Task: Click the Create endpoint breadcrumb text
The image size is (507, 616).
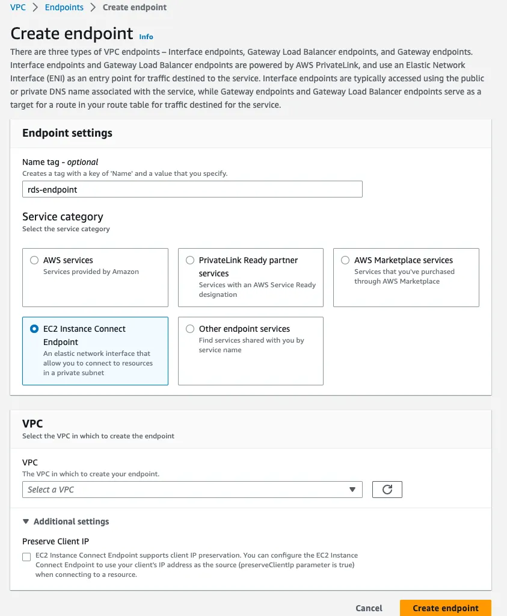Action: tap(135, 8)
